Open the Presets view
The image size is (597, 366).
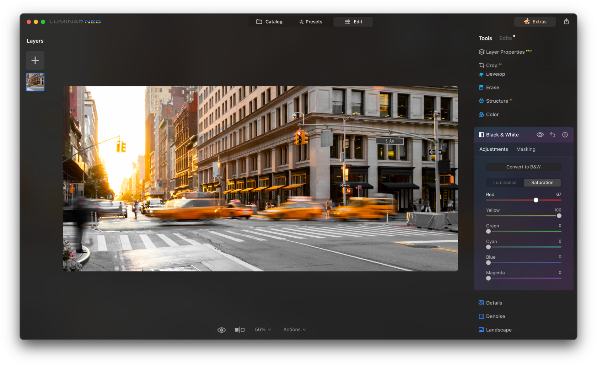(x=310, y=22)
